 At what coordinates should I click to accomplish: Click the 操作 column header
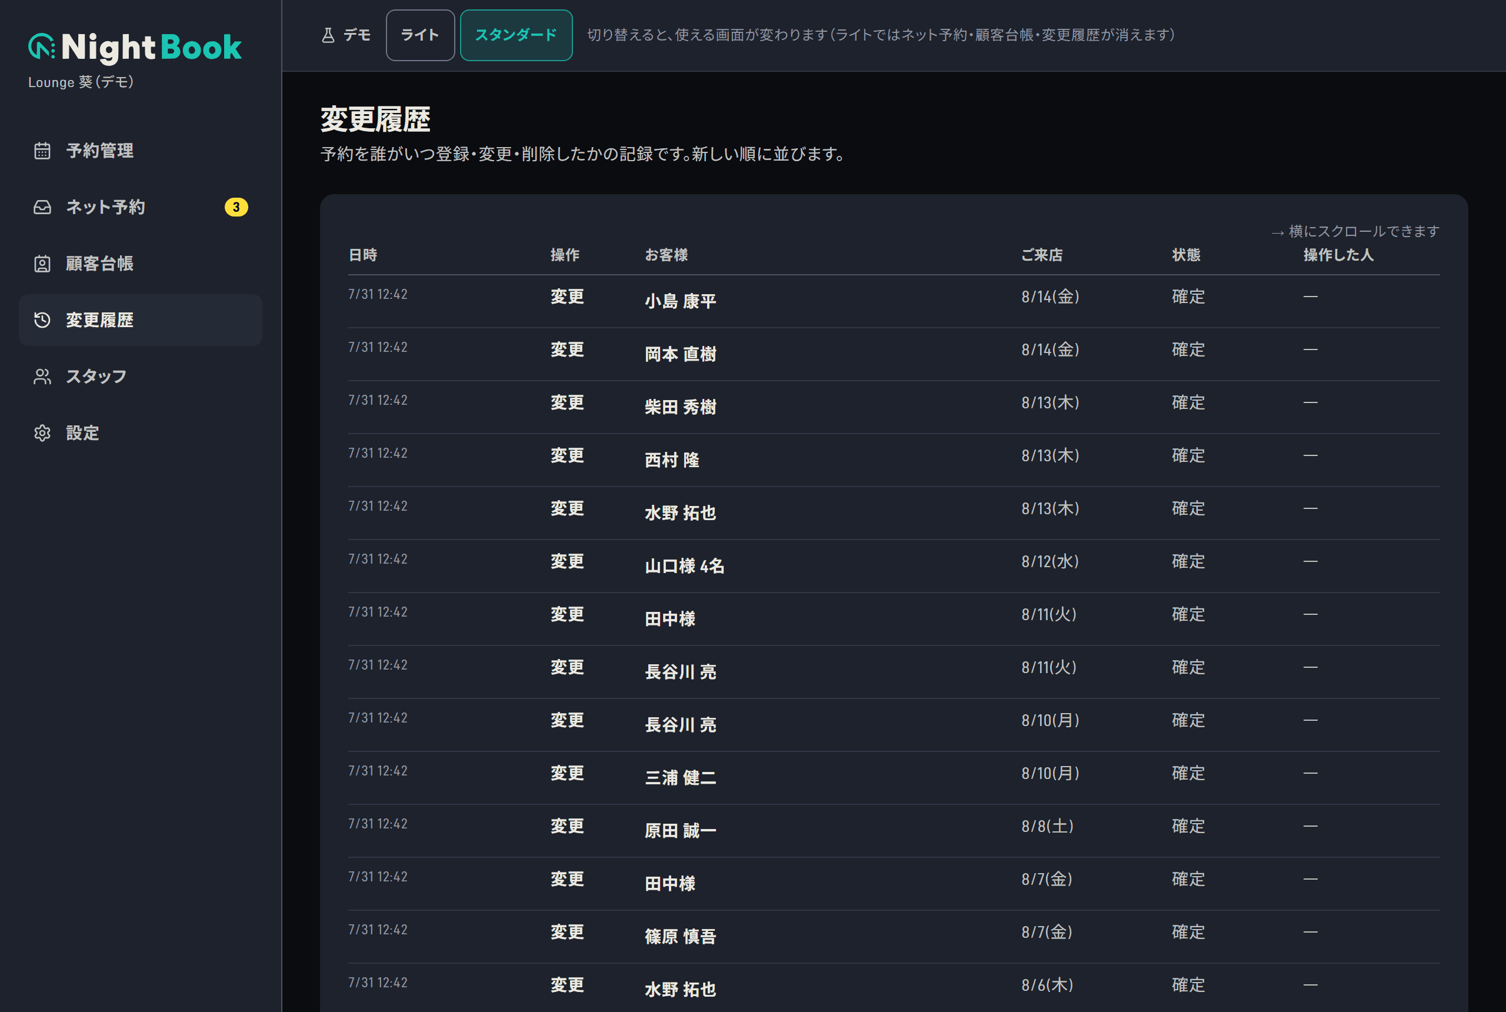pos(565,255)
